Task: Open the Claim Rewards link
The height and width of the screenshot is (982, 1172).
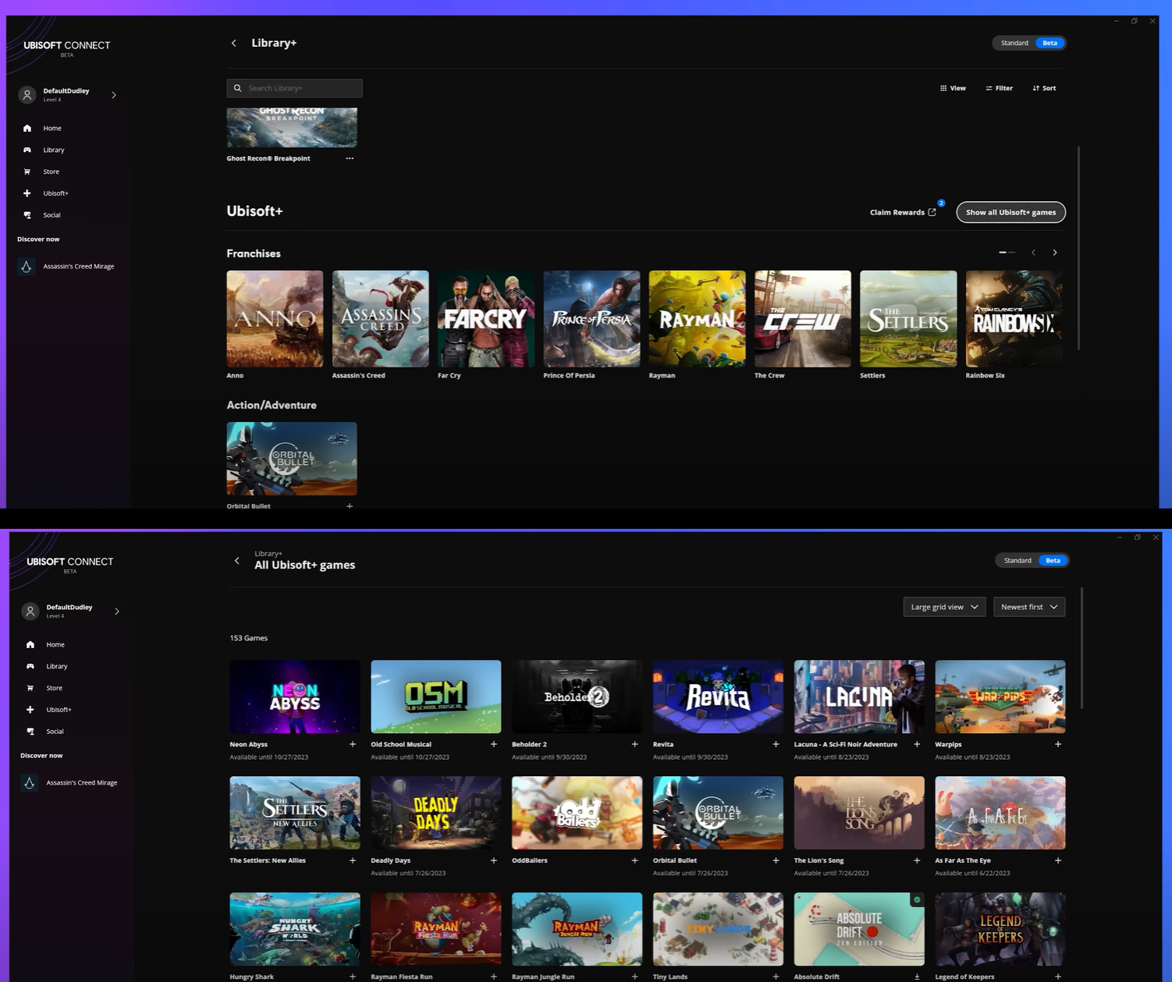Action: (x=903, y=212)
